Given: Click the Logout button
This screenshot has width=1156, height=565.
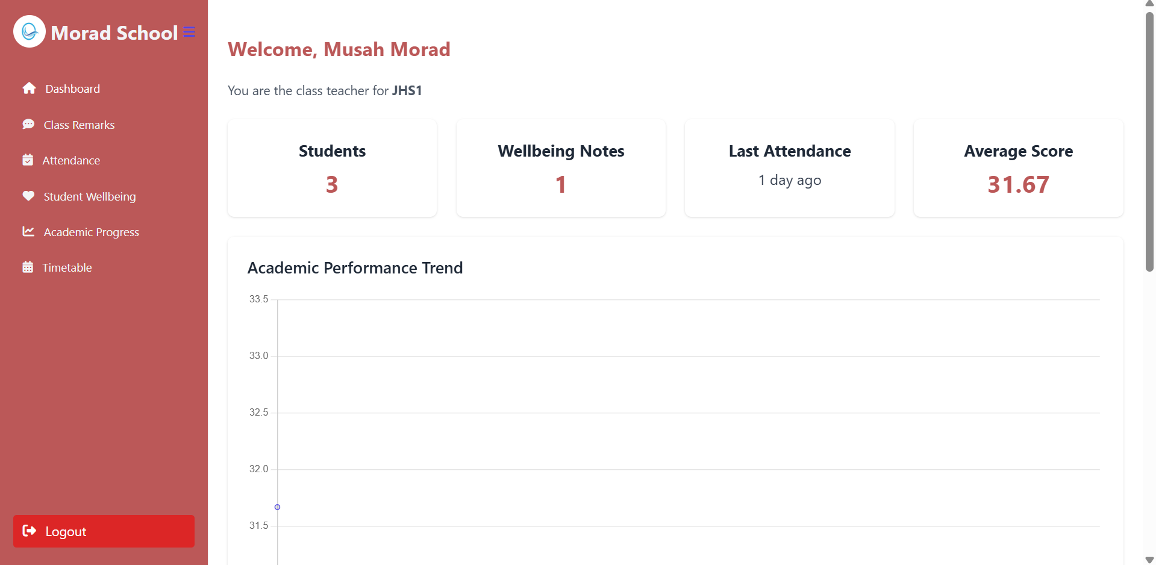Looking at the screenshot, I should (x=103, y=531).
